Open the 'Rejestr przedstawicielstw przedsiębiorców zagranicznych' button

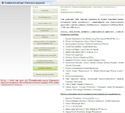[45, 62]
